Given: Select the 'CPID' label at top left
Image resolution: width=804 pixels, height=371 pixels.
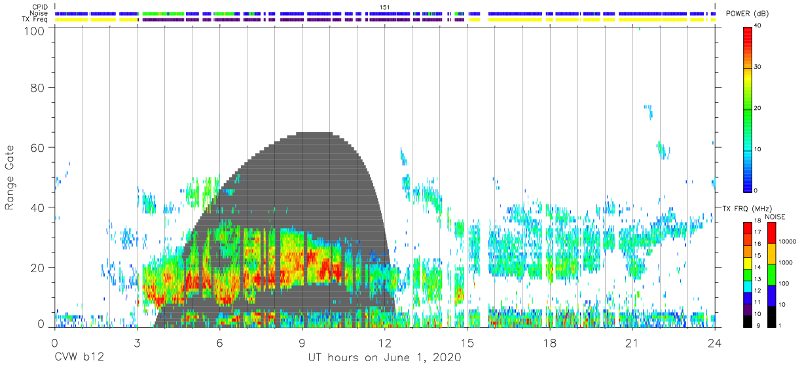Looking at the screenshot, I should pos(40,7).
